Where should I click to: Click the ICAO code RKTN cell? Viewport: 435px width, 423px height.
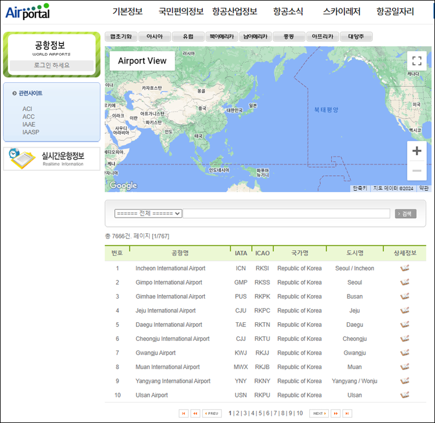262,325
